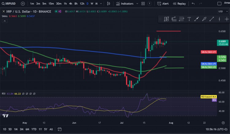Screen dimensions: 230x134
Task: Click the yellow RSI-based MA label
Action: (x=209, y=97)
